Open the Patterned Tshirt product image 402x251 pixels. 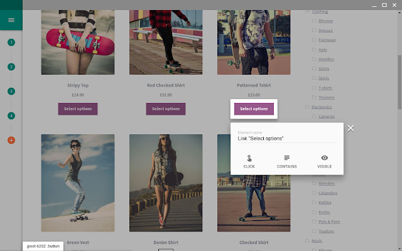click(x=254, y=42)
